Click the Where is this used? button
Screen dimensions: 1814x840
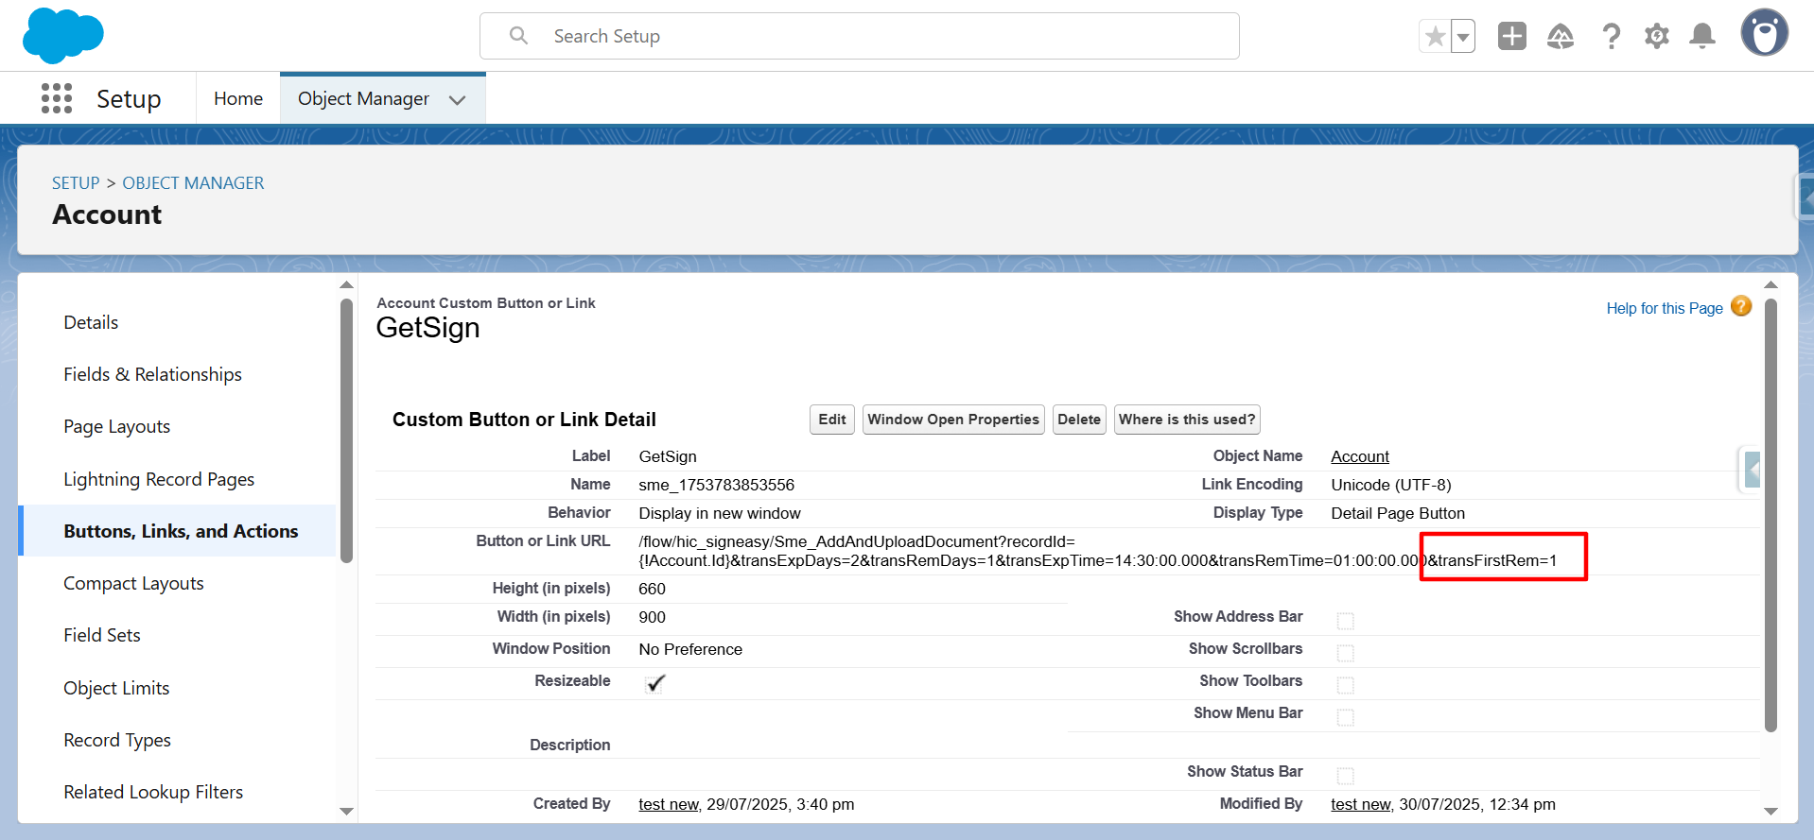pos(1187,420)
